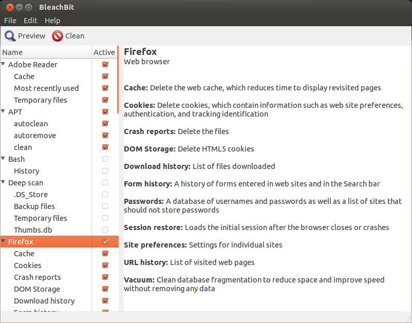The height and width of the screenshot is (323, 412).
Task: Click the Active column header
Action: [x=104, y=52]
